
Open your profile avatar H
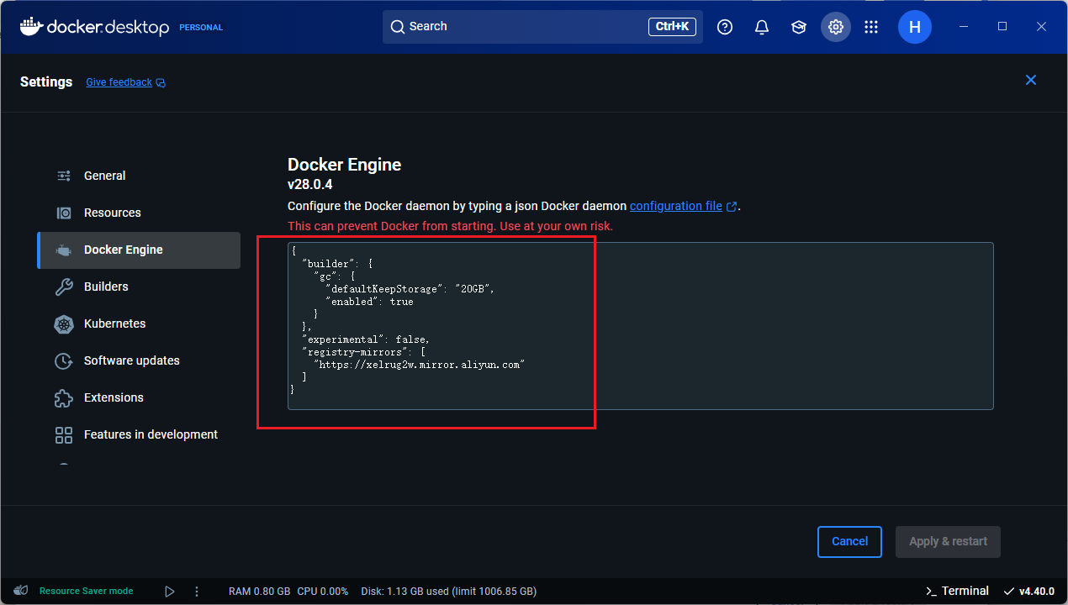click(x=914, y=26)
